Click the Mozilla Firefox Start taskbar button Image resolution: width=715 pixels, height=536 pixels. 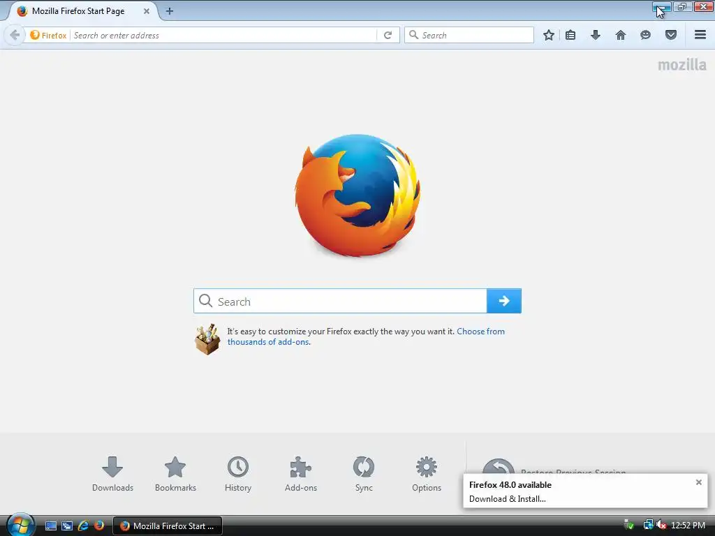pyautogui.click(x=168, y=526)
